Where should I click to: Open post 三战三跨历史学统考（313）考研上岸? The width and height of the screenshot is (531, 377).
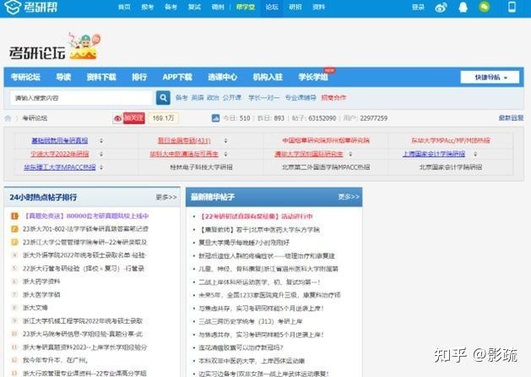point(250,321)
